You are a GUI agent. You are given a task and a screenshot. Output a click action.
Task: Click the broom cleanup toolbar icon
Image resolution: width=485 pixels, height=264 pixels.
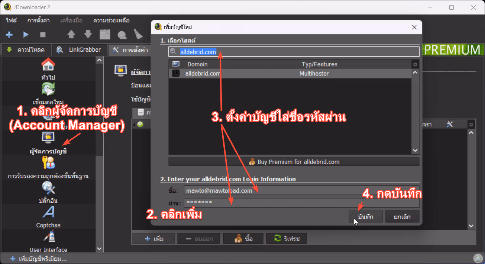[138, 35]
